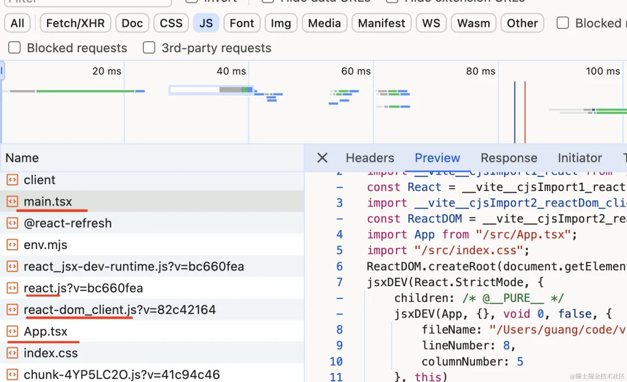Click the 100 ms timeline label

(603, 71)
